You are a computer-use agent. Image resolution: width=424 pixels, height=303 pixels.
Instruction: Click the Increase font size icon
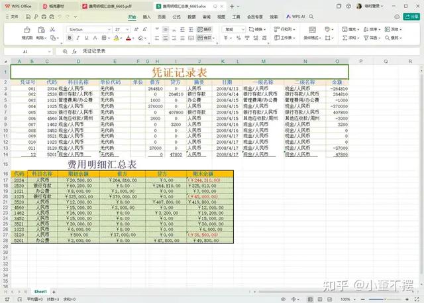click(x=136, y=29)
